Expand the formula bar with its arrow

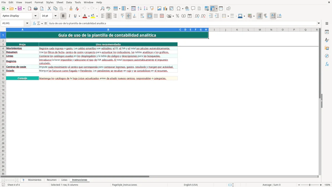click(319, 24)
